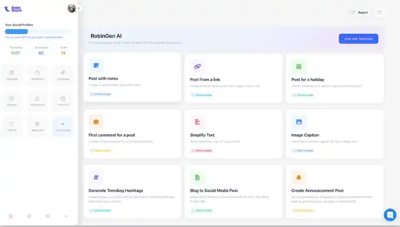The height and width of the screenshot is (227, 400).
Task: Click the Draft count 13
Action: pyautogui.click(x=63, y=53)
